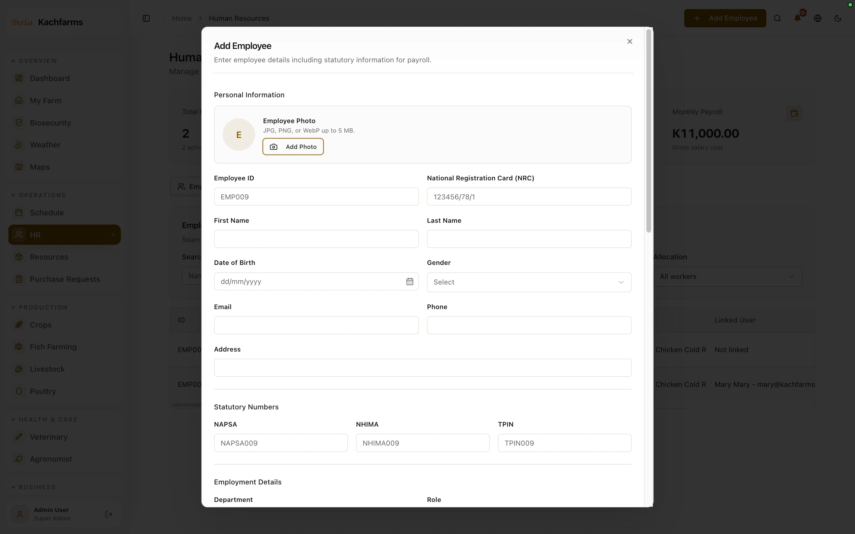Image resolution: width=855 pixels, height=534 pixels.
Task: Click the NRC input field
Action: 529,197
